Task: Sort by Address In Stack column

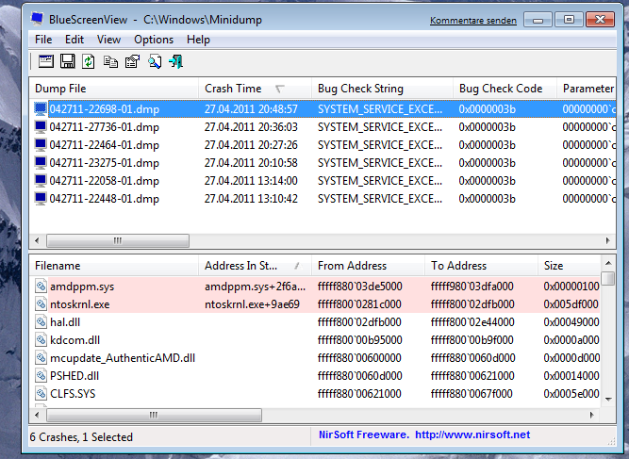Action: click(x=256, y=266)
